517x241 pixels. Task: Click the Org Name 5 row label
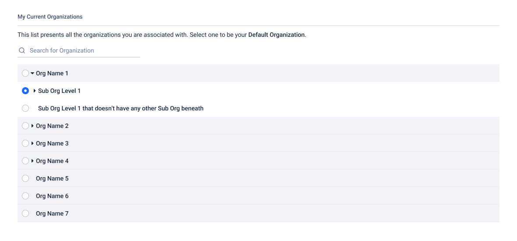pos(52,178)
